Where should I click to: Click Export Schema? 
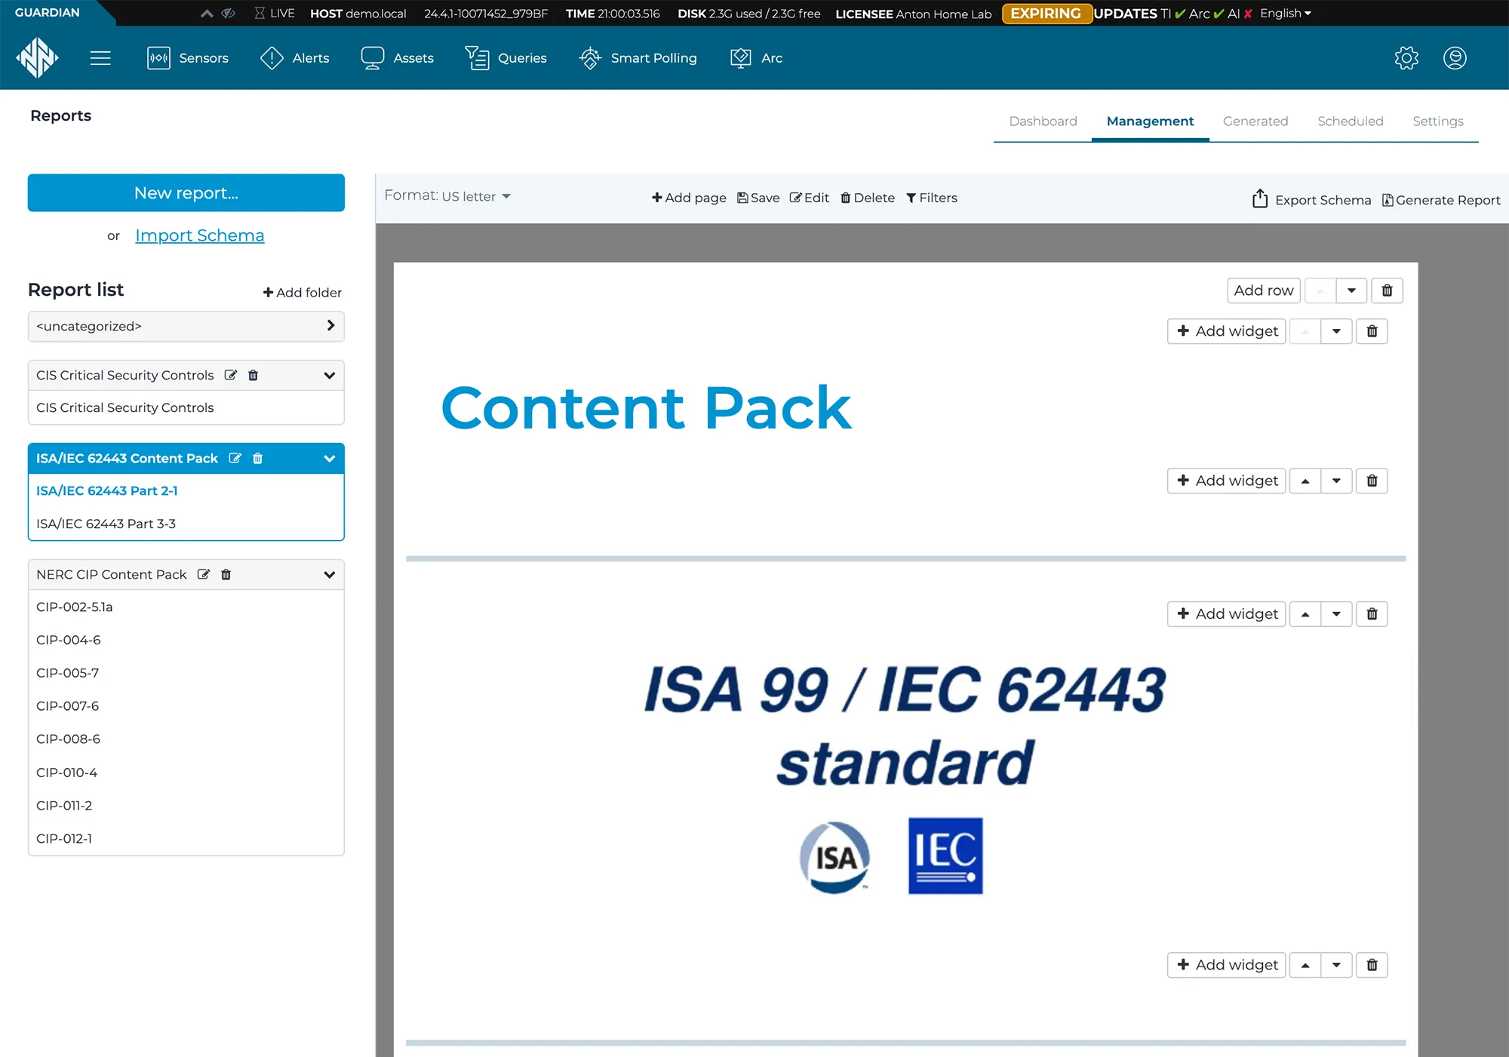pos(1311,199)
